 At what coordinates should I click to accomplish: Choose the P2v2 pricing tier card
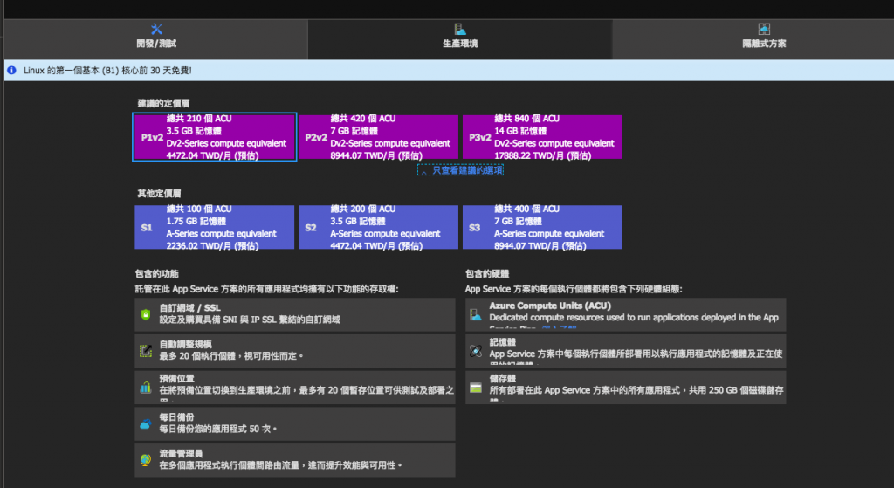pyautogui.click(x=378, y=137)
